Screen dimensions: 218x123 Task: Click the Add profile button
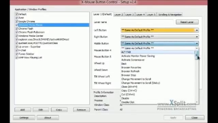coord(23,110)
